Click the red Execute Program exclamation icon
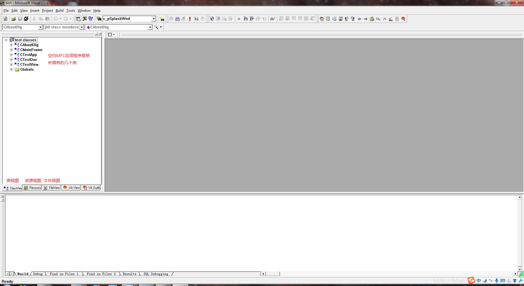The width and height of the screenshot is (524, 286). pyautogui.click(x=190, y=19)
